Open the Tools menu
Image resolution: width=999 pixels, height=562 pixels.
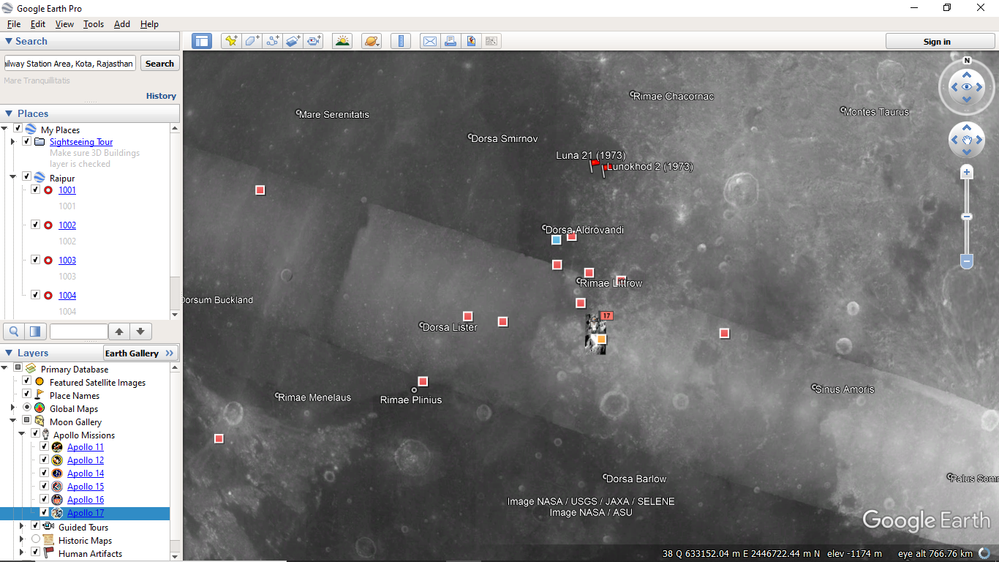(94, 24)
